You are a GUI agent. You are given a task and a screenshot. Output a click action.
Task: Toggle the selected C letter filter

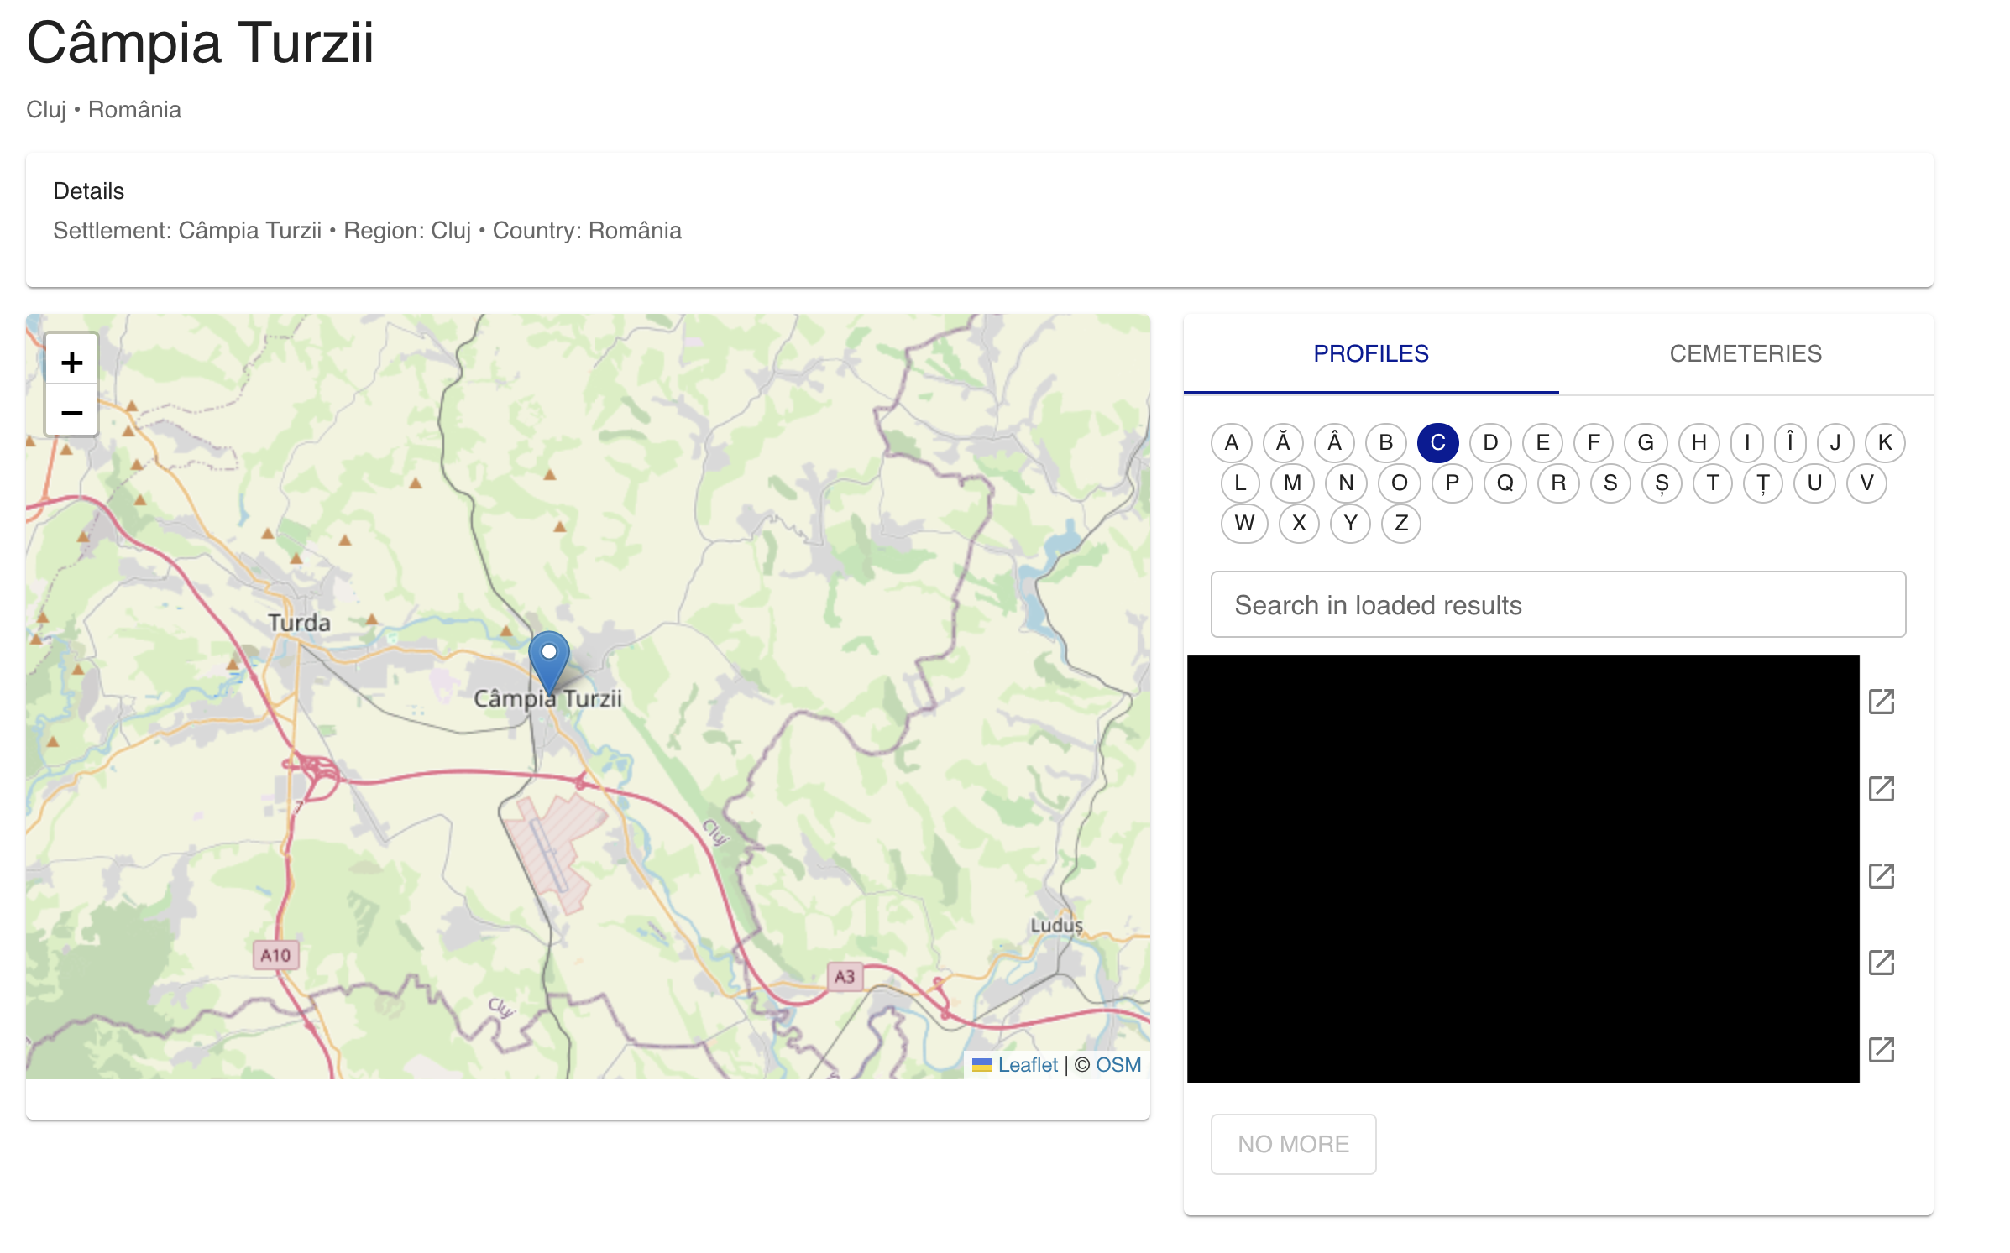1437,442
